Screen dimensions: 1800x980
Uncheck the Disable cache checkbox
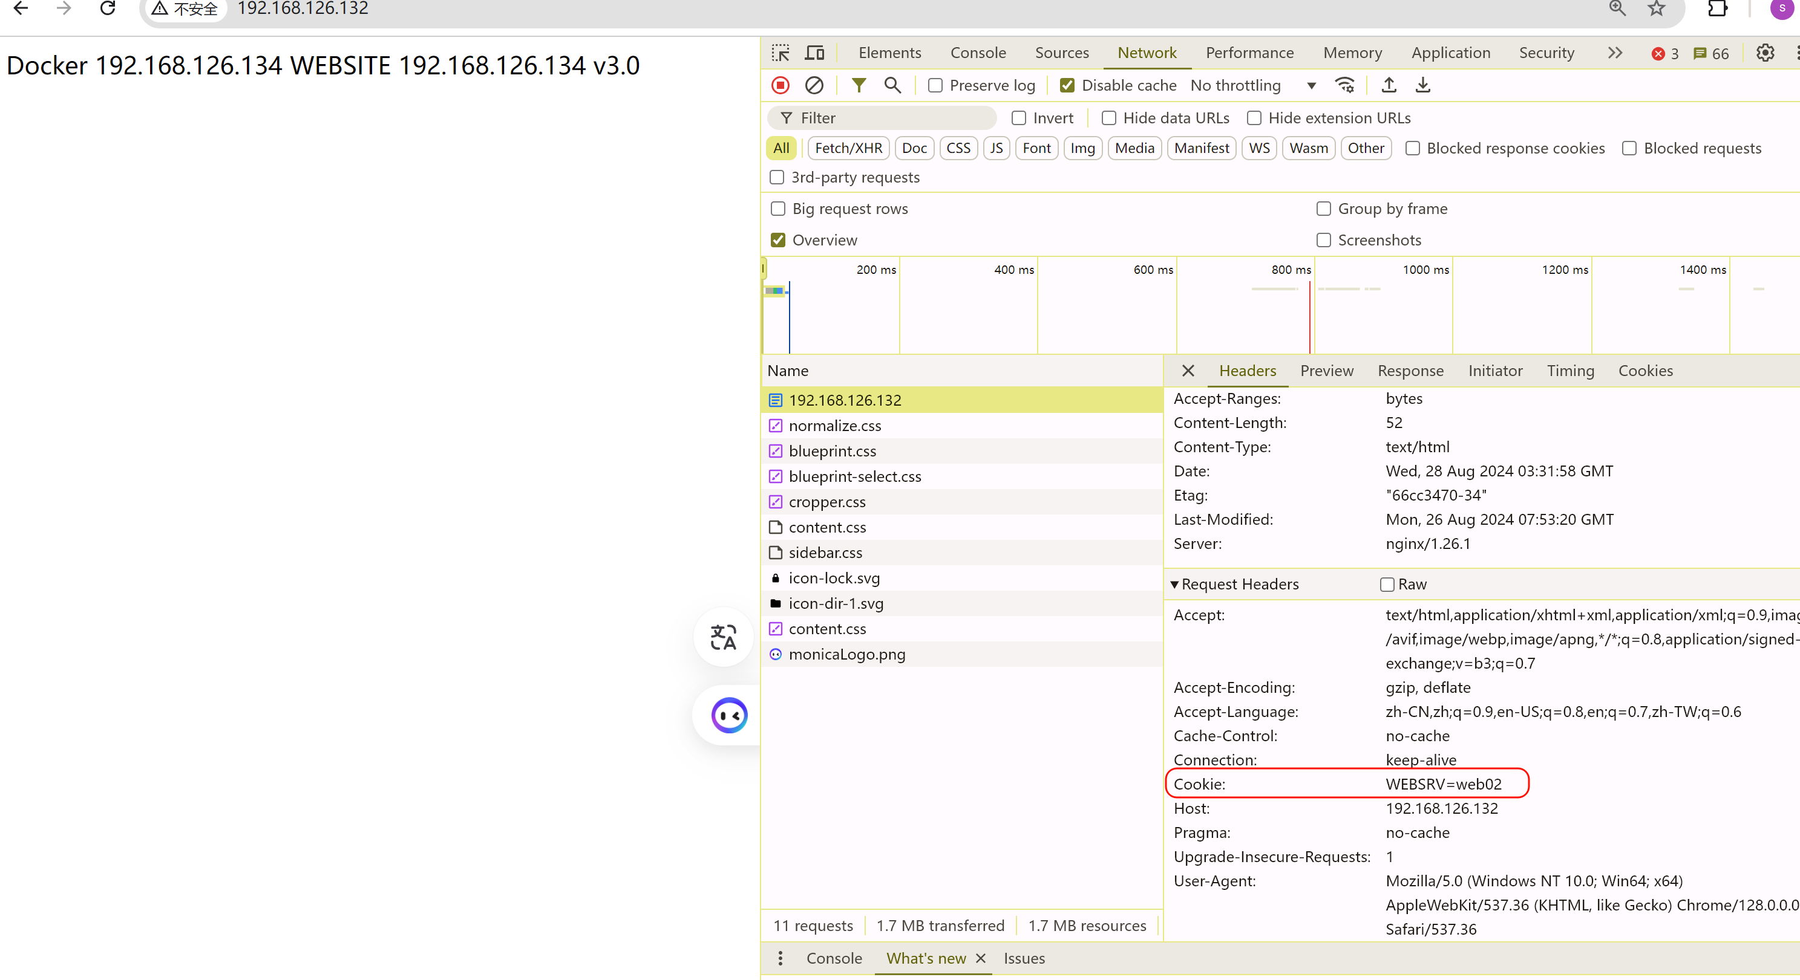(x=1067, y=85)
